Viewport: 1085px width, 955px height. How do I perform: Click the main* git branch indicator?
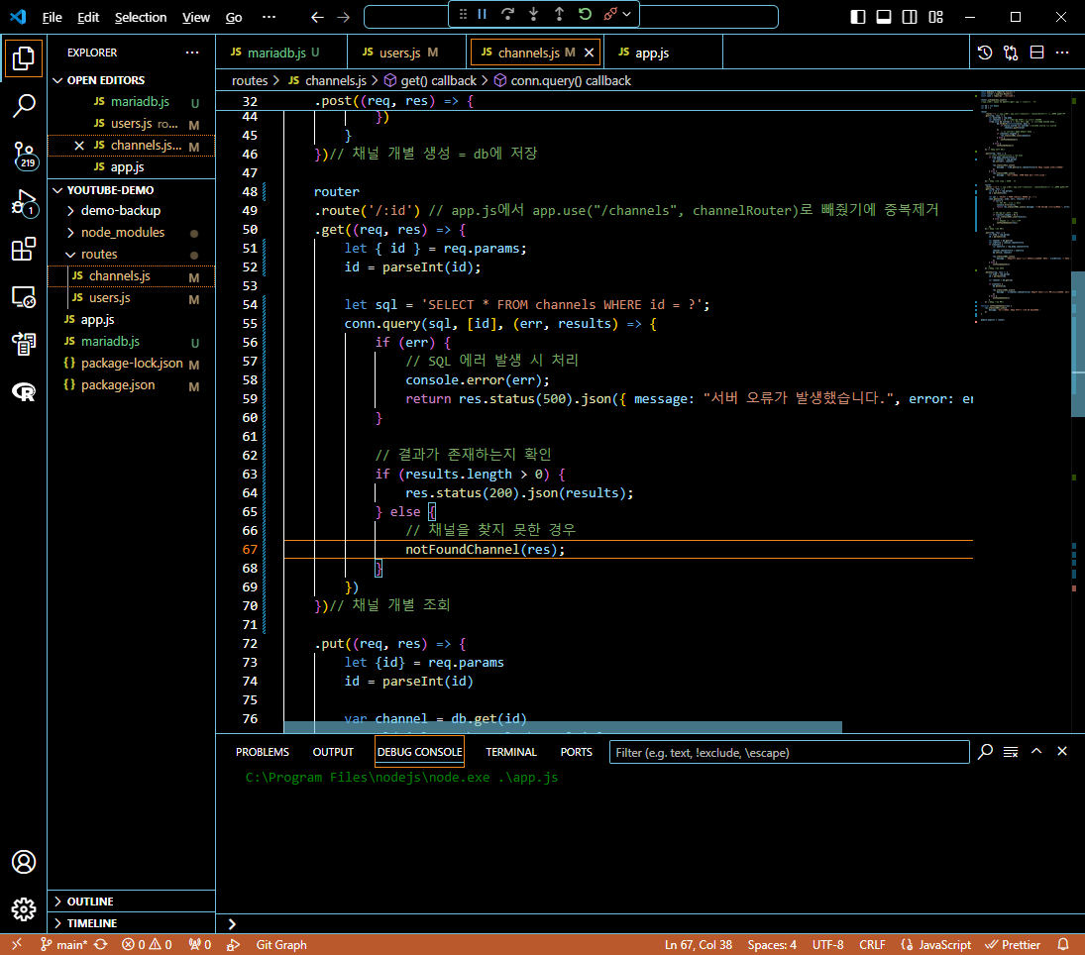click(63, 945)
